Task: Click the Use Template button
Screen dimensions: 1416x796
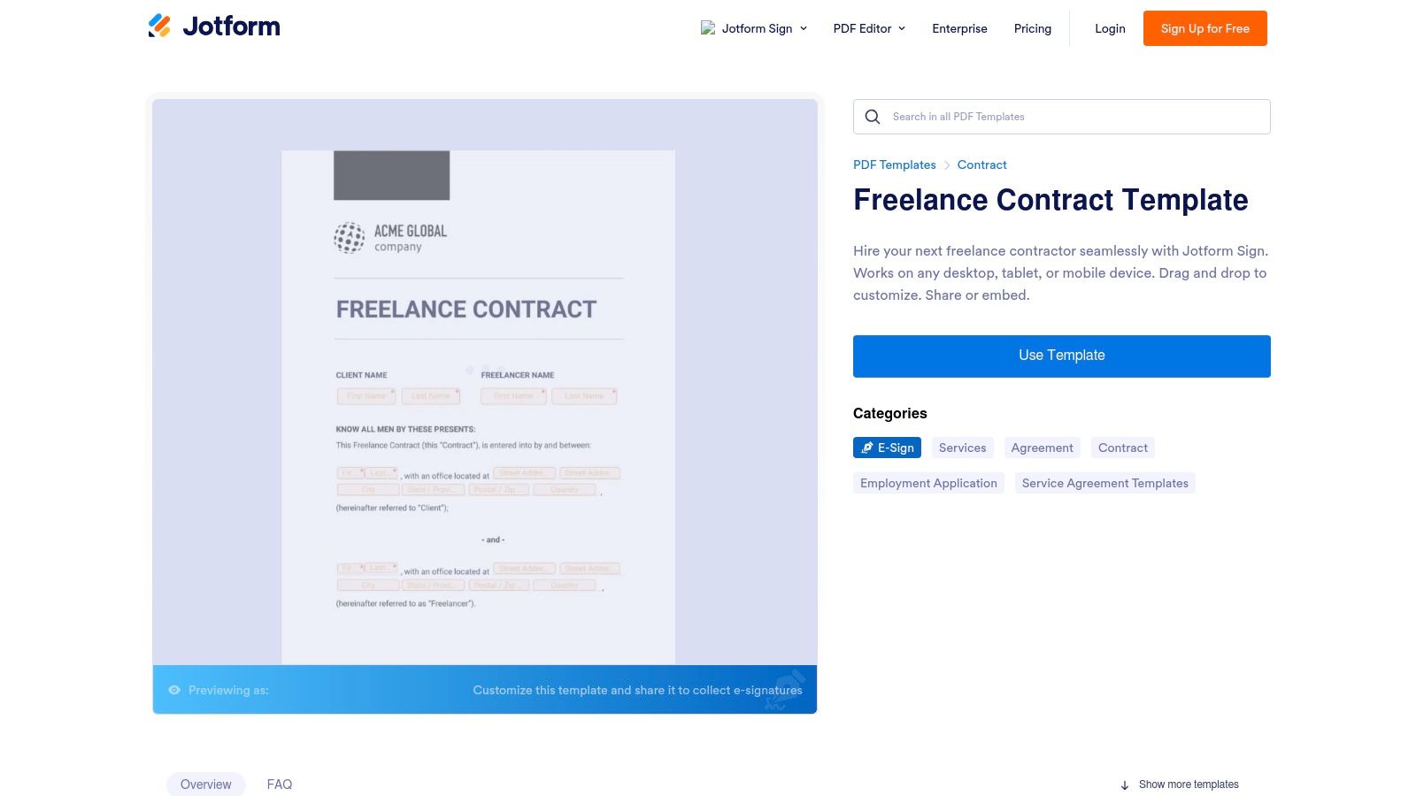Action: [1061, 356]
